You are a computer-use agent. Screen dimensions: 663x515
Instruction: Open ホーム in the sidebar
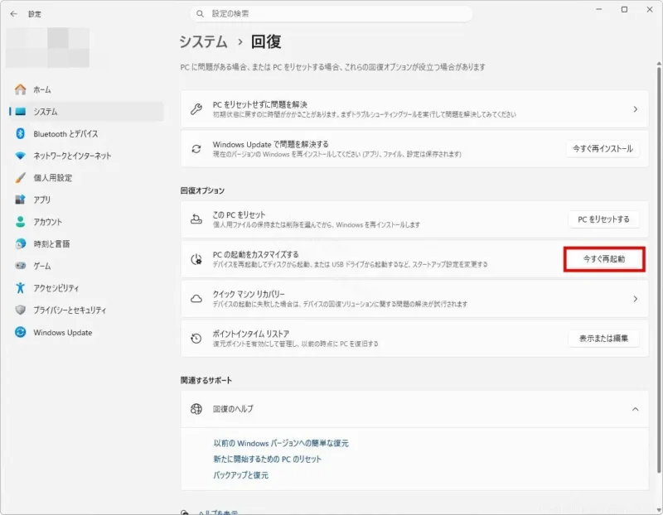click(x=86, y=89)
